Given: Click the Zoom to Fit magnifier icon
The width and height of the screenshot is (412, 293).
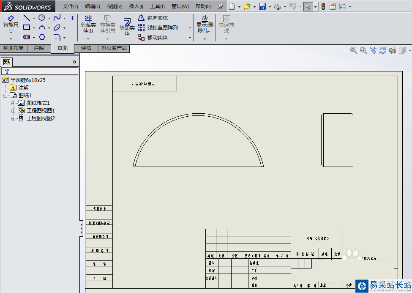Looking at the screenshot, I should pyautogui.click(x=354, y=50).
